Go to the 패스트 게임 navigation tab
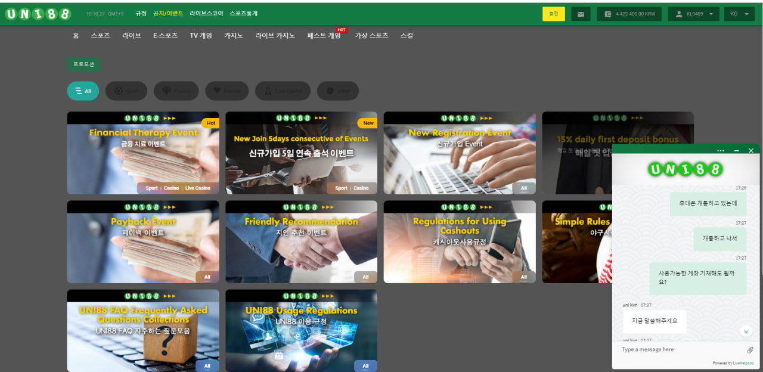763x372 pixels. pos(324,35)
